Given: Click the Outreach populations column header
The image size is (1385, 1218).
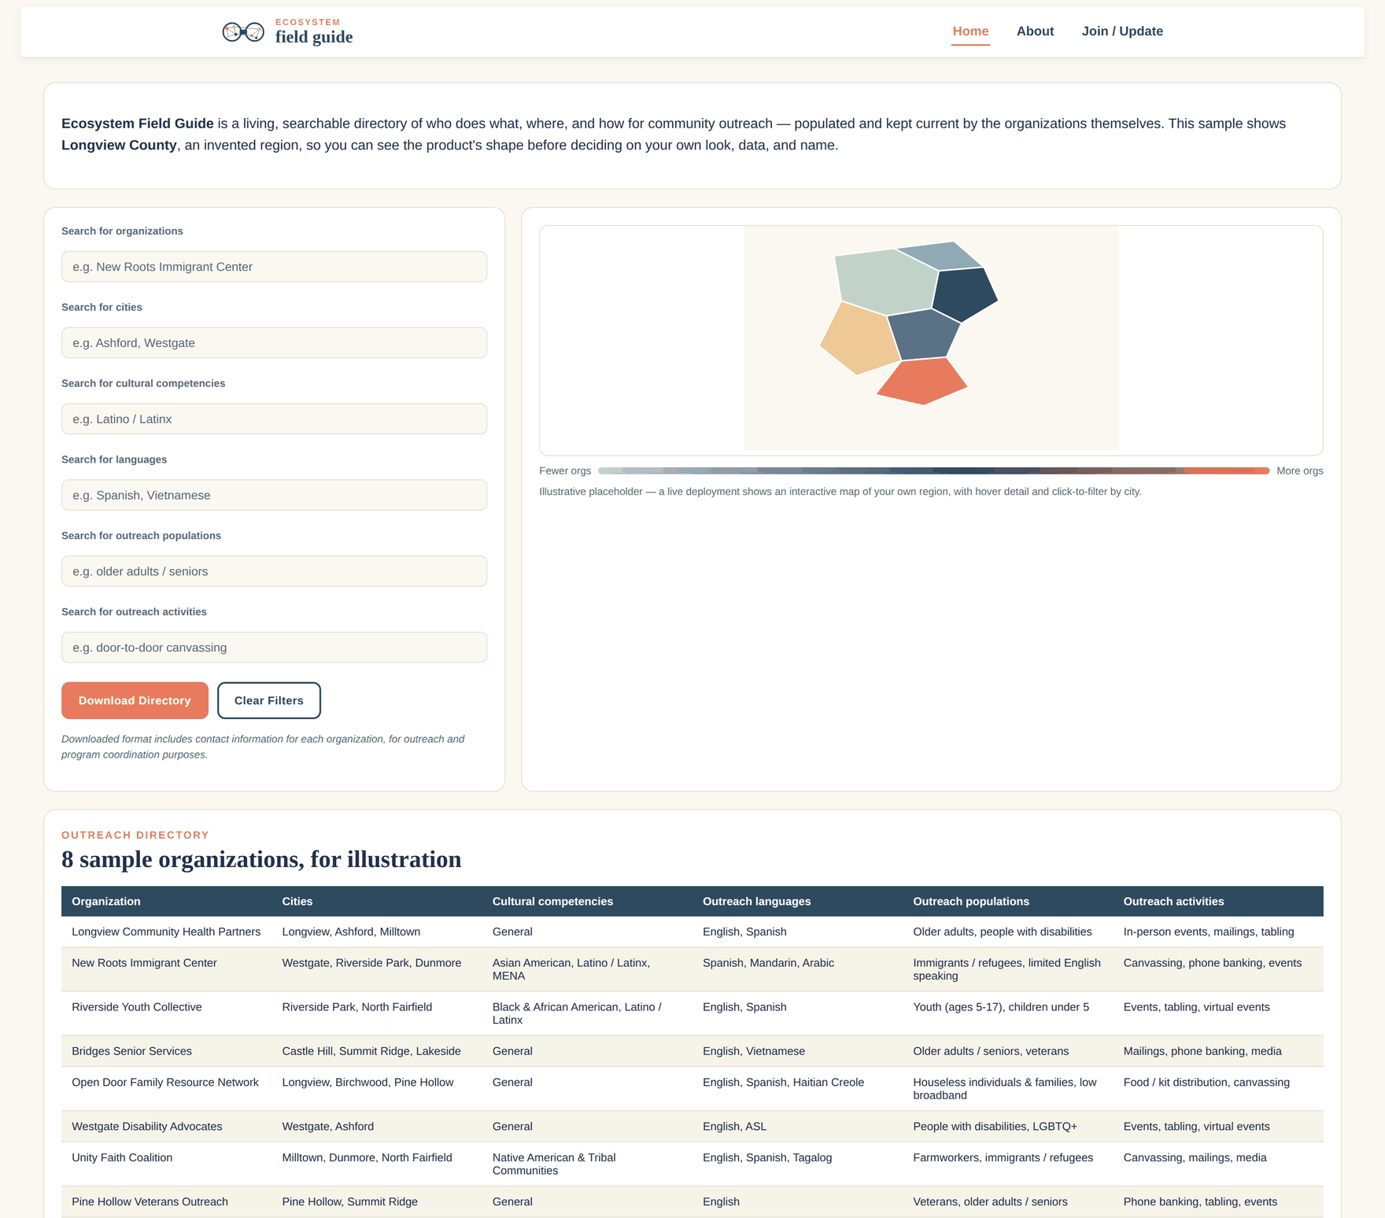Looking at the screenshot, I should click(x=971, y=902).
